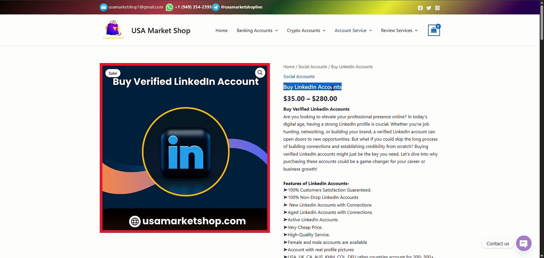This screenshot has width=544, height=258.
Task: Click the Account with real profile pictures line
Action: tap(319, 250)
